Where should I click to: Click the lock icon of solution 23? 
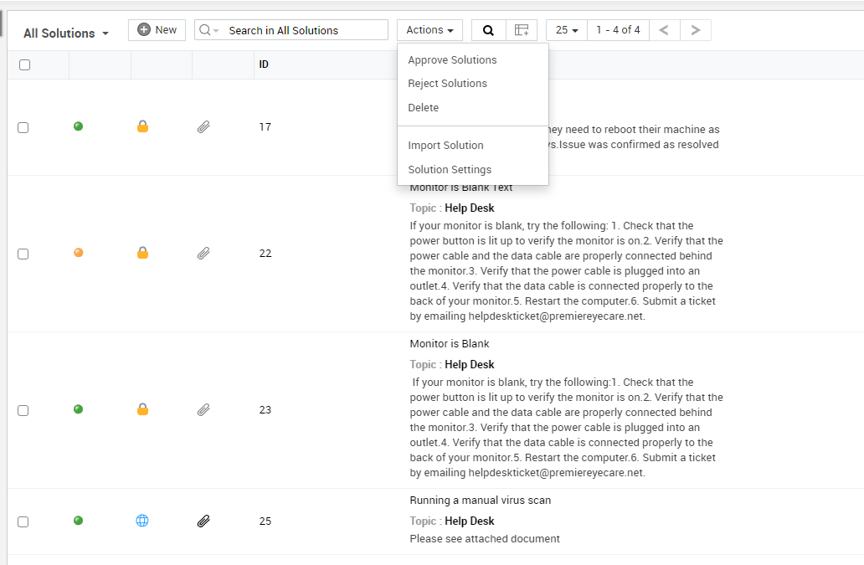142,409
